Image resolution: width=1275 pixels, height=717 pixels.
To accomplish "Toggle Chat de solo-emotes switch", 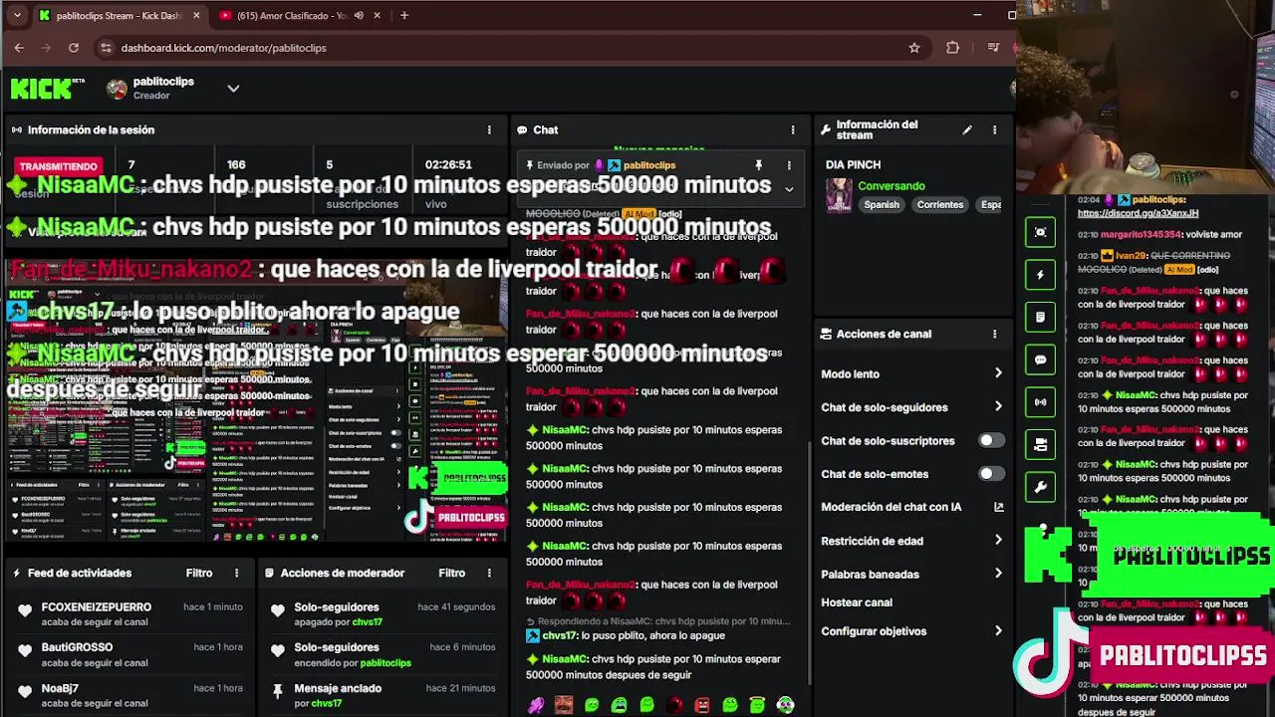I will 990,474.
